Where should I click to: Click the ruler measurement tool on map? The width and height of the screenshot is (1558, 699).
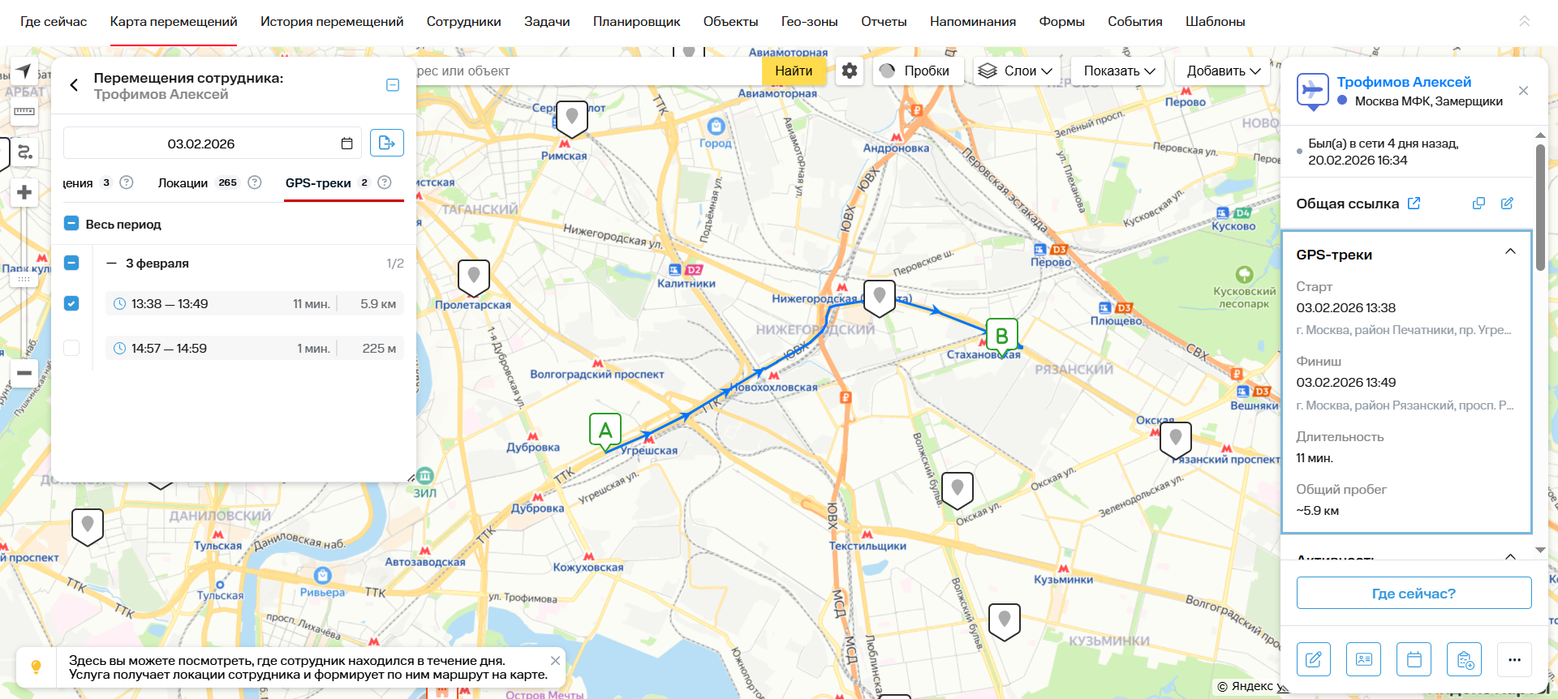pyautogui.click(x=24, y=112)
